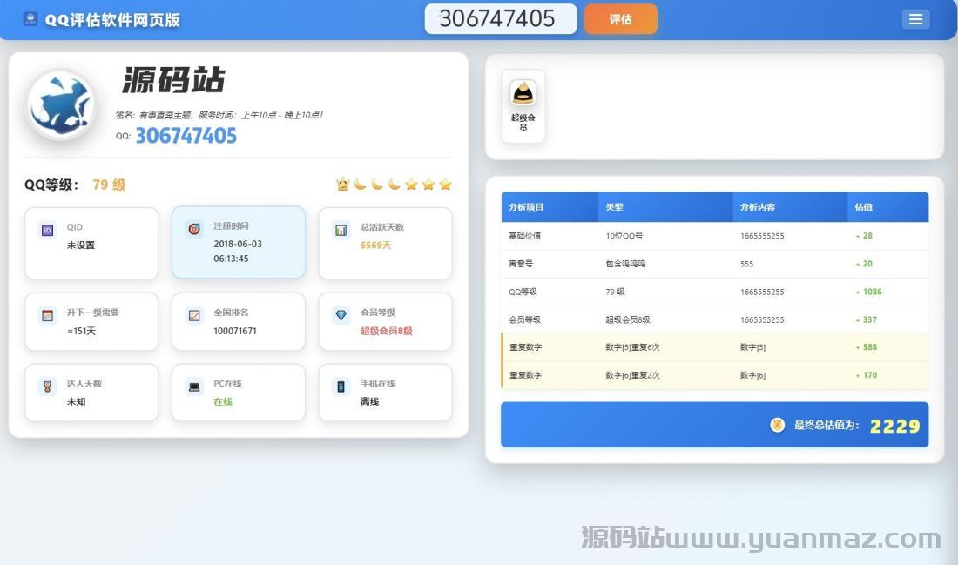Click the crown level icon
This screenshot has width=958, height=565.
tap(343, 184)
